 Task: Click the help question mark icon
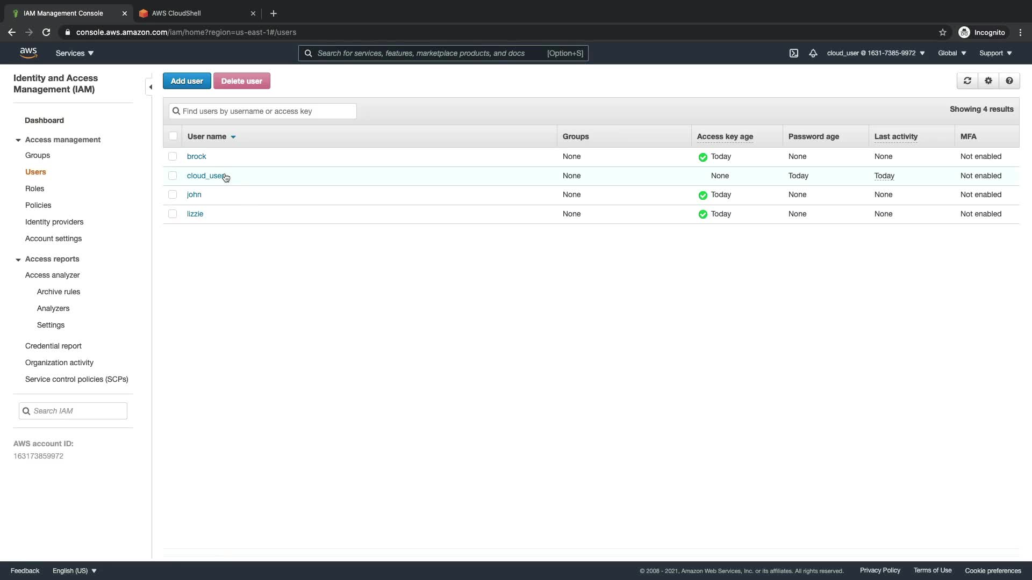pos(1009,81)
